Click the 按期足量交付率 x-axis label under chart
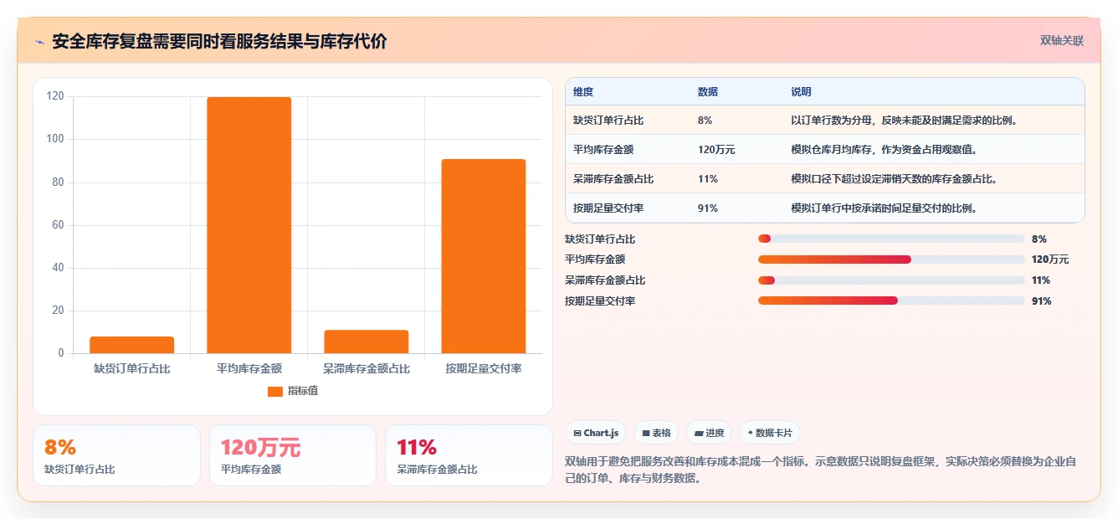Screen dimensions: 1118x519 [484, 368]
